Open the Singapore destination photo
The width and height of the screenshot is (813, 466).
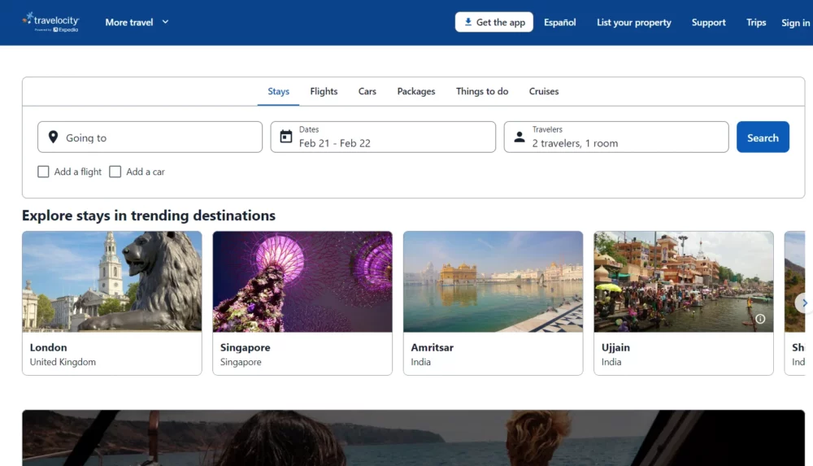click(x=302, y=281)
